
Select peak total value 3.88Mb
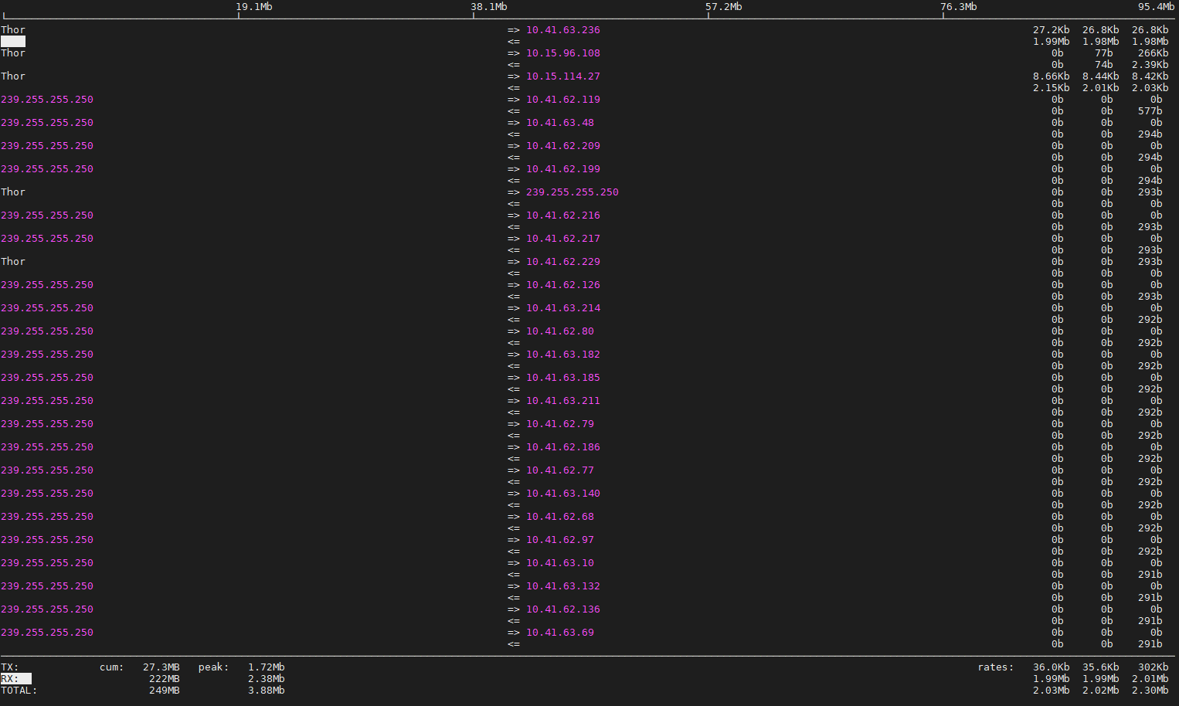click(x=267, y=691)
